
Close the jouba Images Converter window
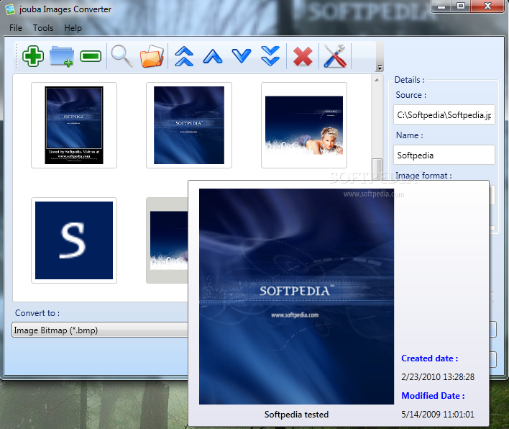[x=487, y=6]
